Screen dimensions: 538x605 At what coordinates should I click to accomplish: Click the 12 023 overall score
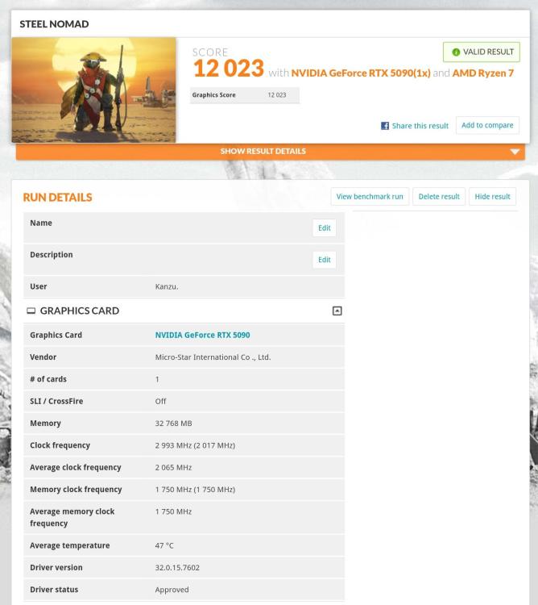(x=229, y=69)
